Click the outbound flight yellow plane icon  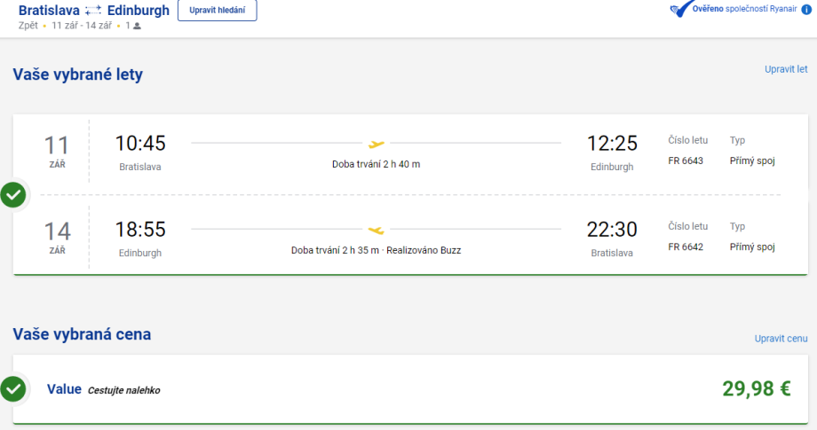pyautogui.click(x=377, y=144)
